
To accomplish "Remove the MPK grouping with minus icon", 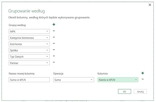I will click(54, 31).
